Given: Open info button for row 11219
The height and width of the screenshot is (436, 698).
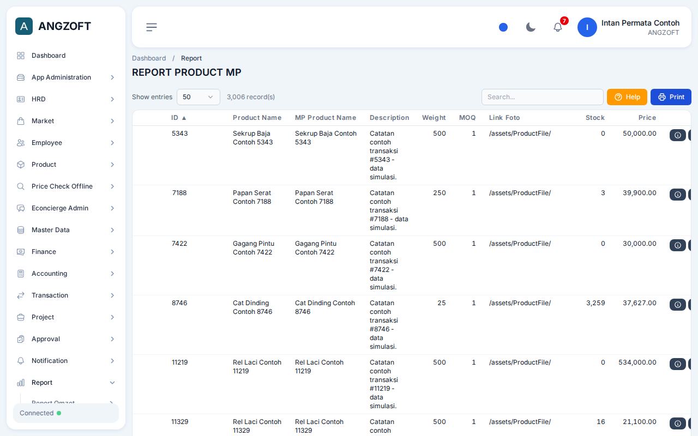Looking at the screenshot, I should pos(678,364).
